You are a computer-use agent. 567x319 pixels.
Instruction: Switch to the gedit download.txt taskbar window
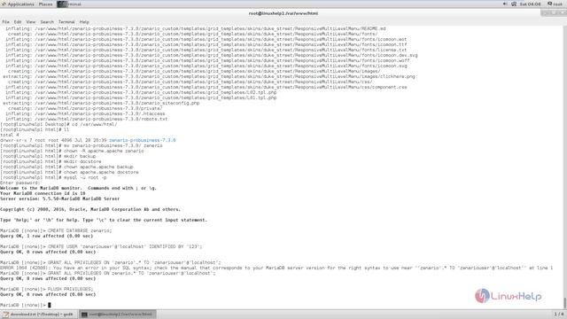[39, 315]
